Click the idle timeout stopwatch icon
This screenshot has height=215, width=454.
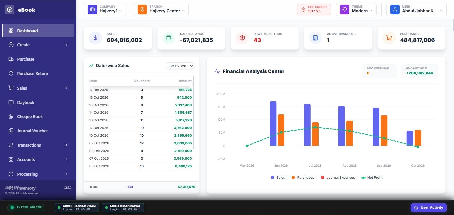point(303,10)
